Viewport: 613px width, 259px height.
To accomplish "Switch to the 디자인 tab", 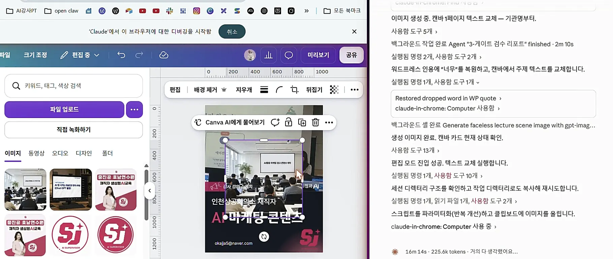I will click(x=84, y=153).
